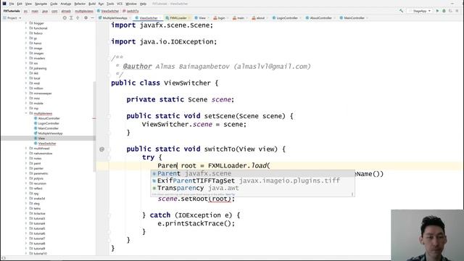Click the @ gutter icon beside switchTo
The width and height of the screenshot is (464, 261).
tap(101, 149)
